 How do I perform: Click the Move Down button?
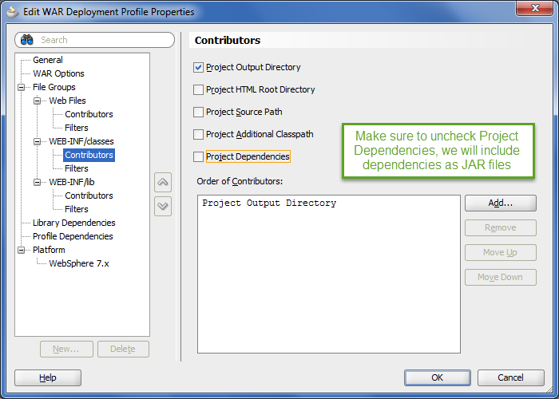click(500, 277)
